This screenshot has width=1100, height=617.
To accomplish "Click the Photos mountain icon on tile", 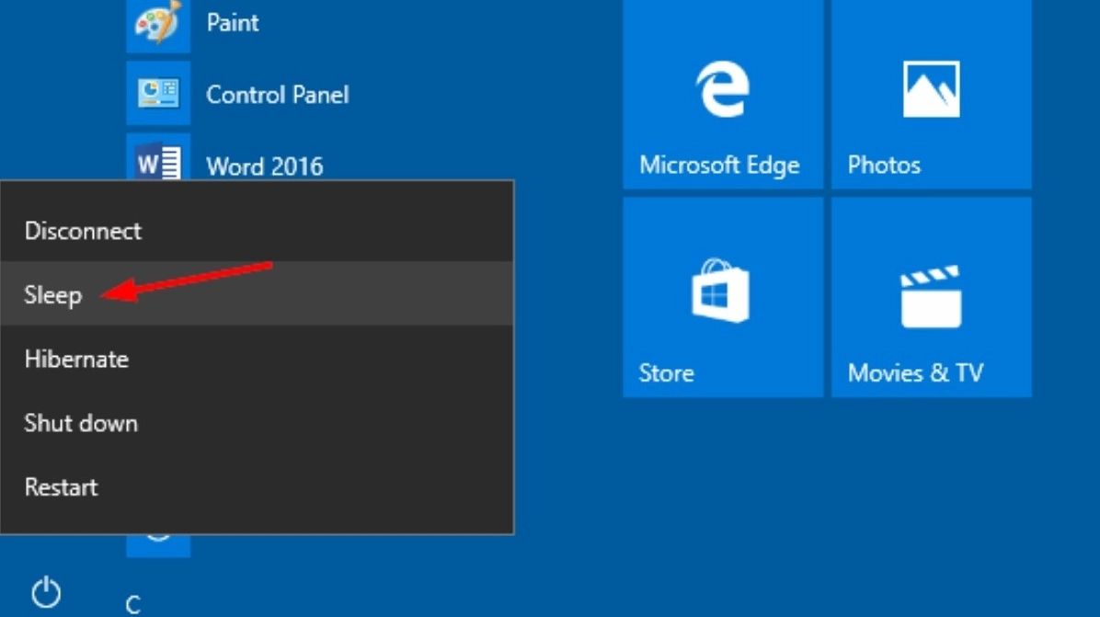I will coord(931,89).
